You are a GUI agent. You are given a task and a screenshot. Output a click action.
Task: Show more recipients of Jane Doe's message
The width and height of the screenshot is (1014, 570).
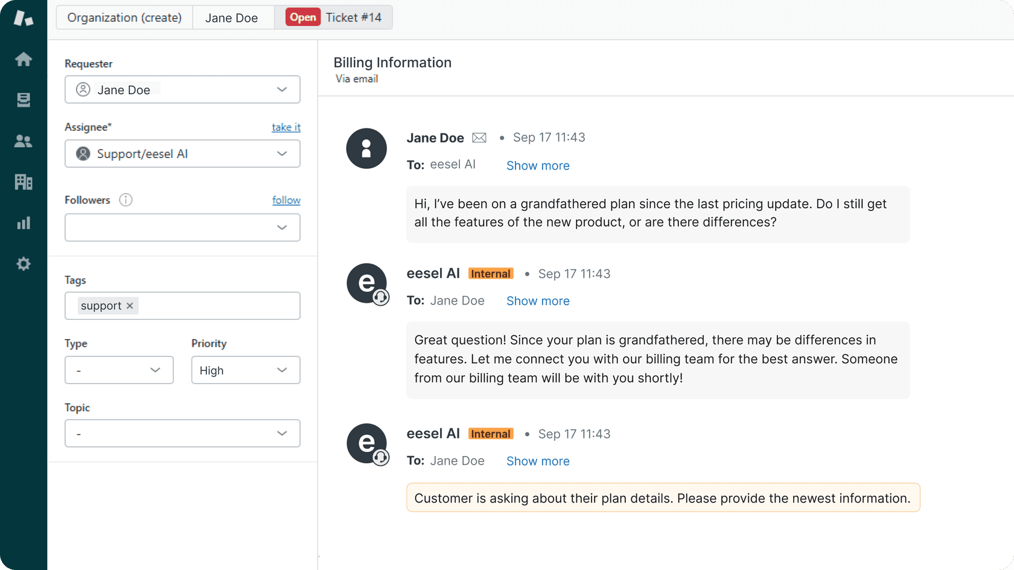pyautogui.click(x=537, y=165)
